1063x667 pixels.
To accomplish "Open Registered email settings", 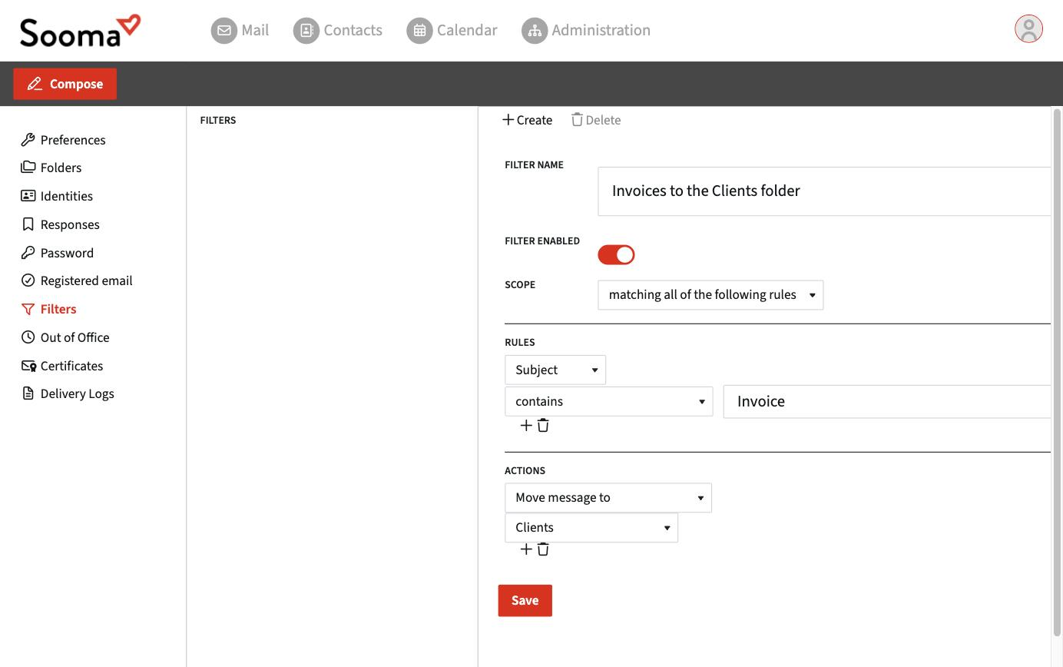I will tap(77, 280).
